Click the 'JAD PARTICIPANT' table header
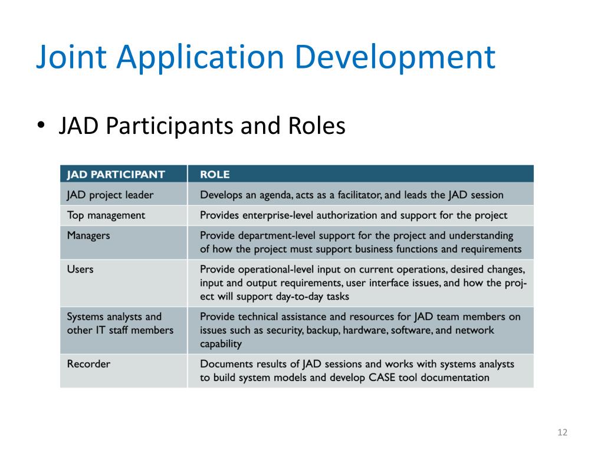 coord(124,174)
